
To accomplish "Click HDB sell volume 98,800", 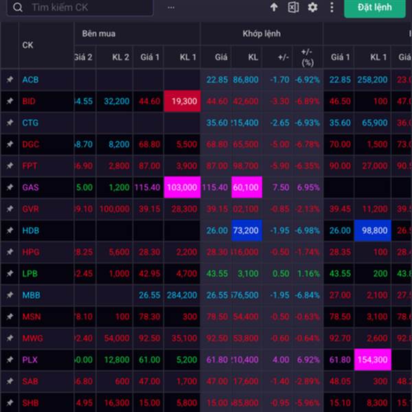I will pyautogui.click(x=372, y=231).
